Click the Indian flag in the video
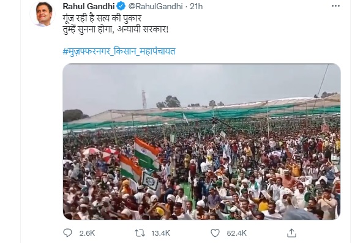 (147, 153)
